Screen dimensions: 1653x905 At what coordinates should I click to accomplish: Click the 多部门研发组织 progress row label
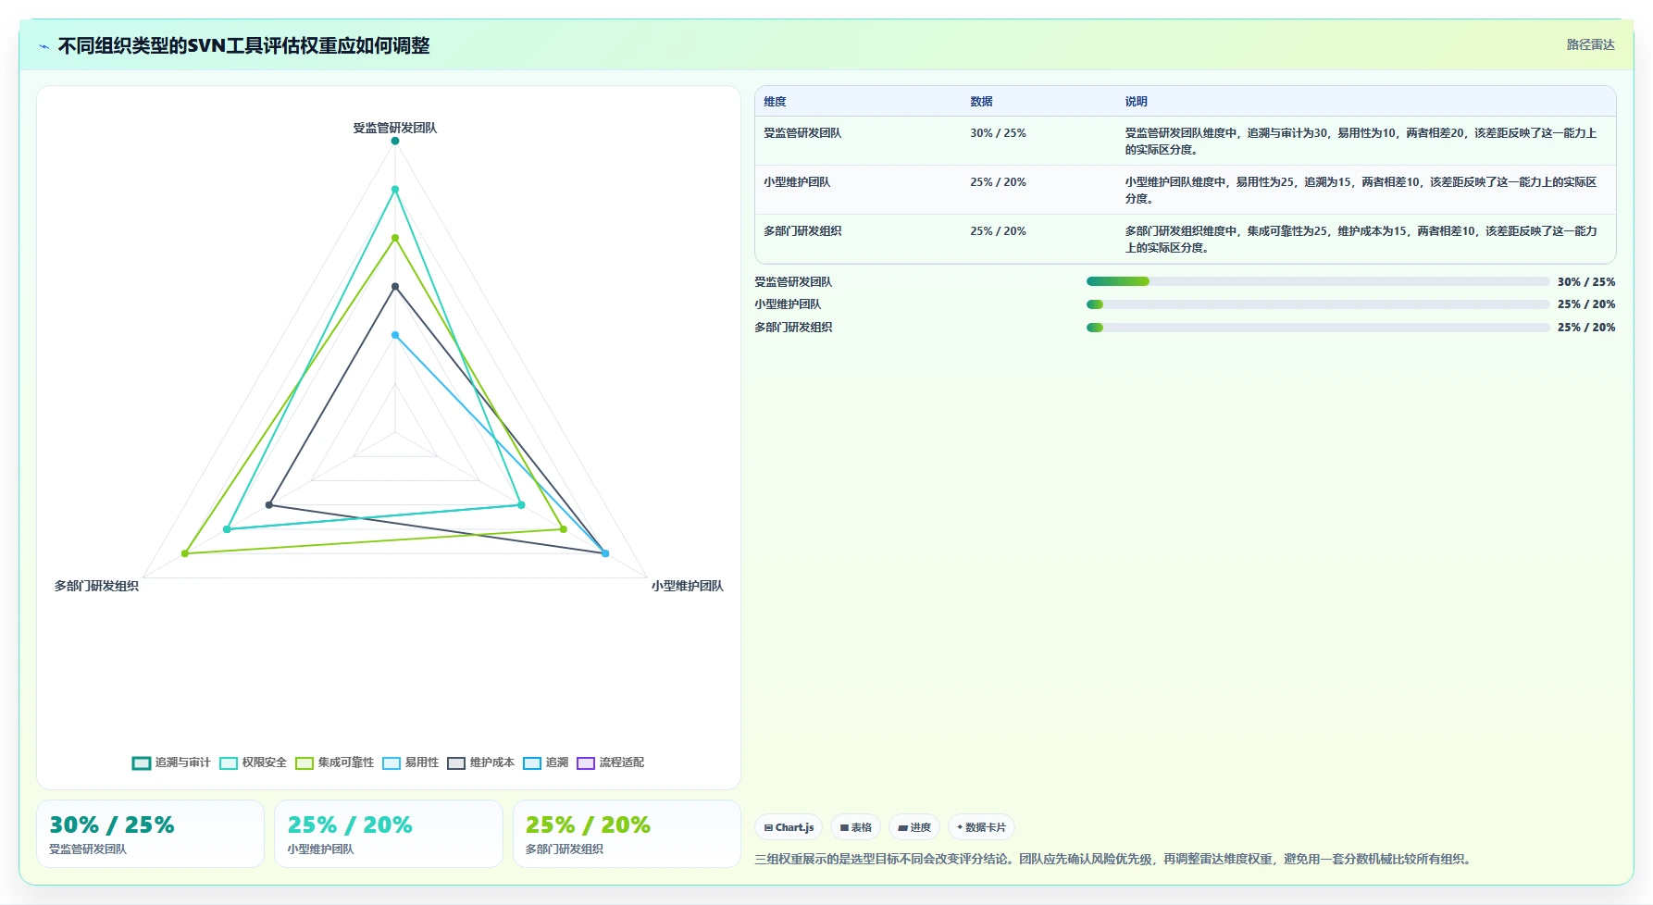point(793,328)
